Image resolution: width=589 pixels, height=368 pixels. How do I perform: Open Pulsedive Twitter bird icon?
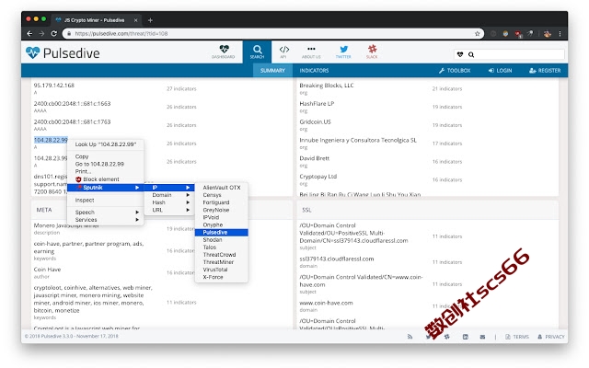[x=343, y=49]
